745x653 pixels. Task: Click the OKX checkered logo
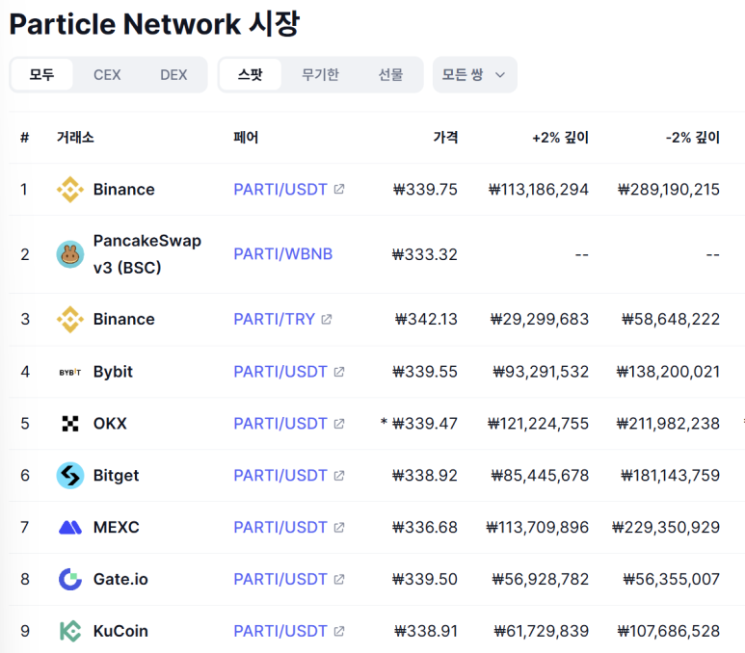pos(70,424)
